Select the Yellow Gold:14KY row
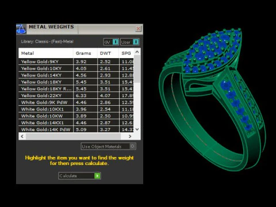This screenshot has width=276, height=207. pyautogui.click(x=76, y=75)
